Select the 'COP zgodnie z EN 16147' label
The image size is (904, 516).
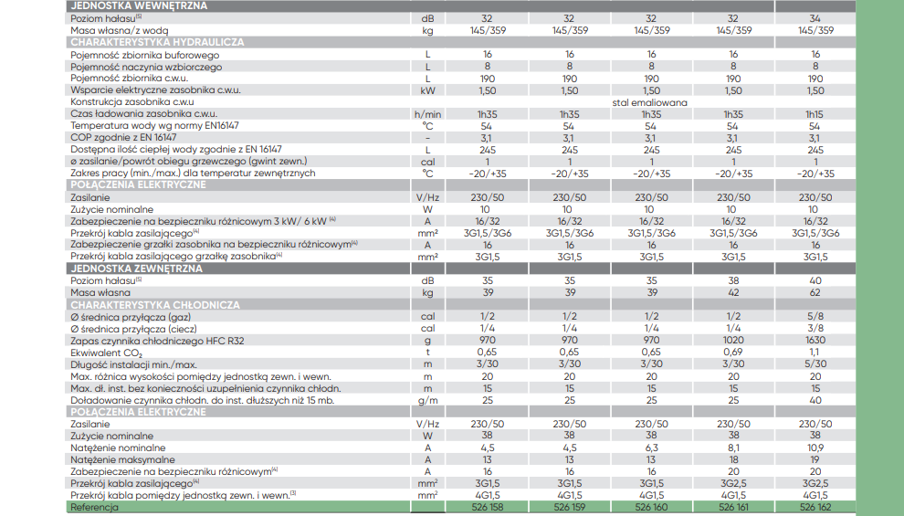coord(123,138)
